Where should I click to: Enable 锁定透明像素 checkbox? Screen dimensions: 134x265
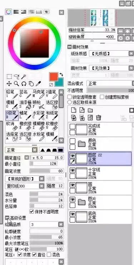69,97
